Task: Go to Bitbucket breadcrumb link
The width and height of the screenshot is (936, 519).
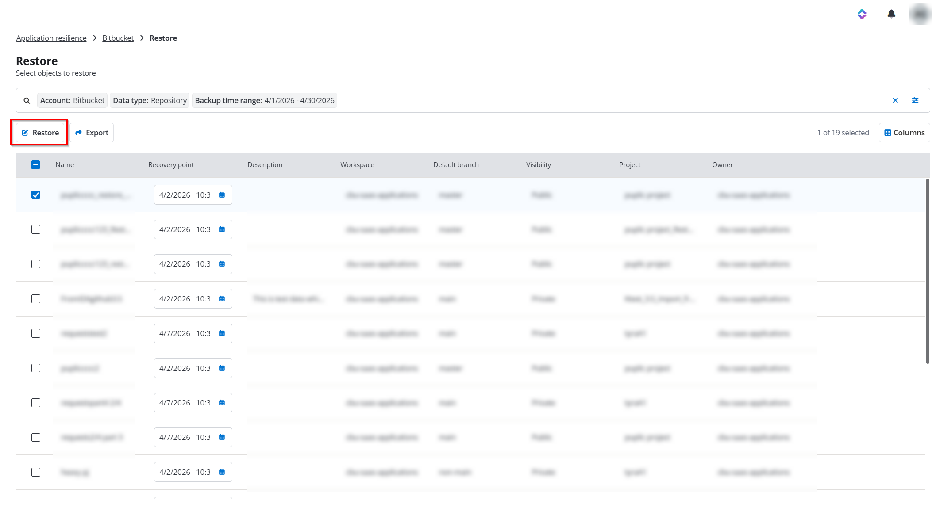Action: coord(118,38)
